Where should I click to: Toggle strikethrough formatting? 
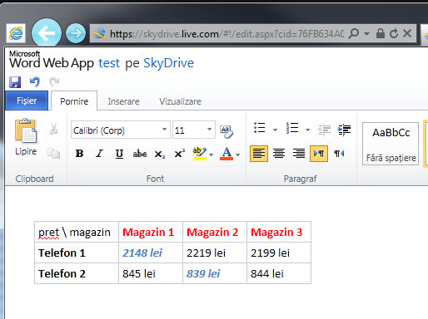[x=140, y=154]
